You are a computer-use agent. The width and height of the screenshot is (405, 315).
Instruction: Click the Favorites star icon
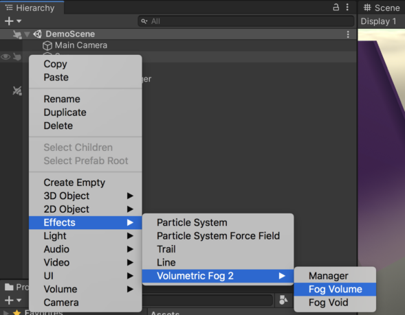(x=17, y=313)
